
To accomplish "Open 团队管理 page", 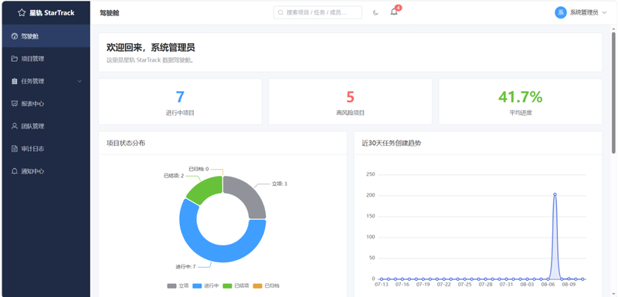I will 46,127.
